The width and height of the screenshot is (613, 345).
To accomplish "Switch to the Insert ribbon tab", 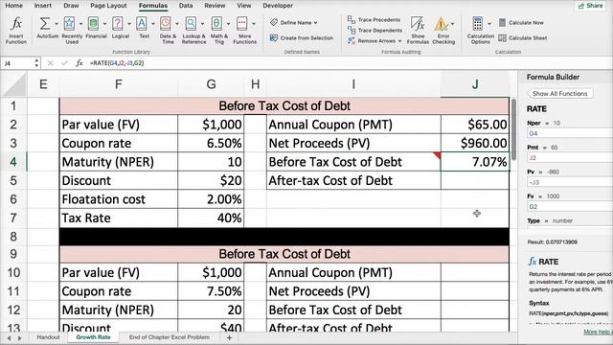I will click(x=42, y=6).
